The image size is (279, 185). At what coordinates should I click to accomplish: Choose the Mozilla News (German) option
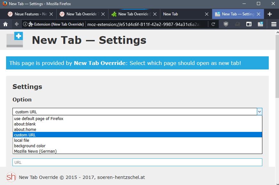coord(138,151)
